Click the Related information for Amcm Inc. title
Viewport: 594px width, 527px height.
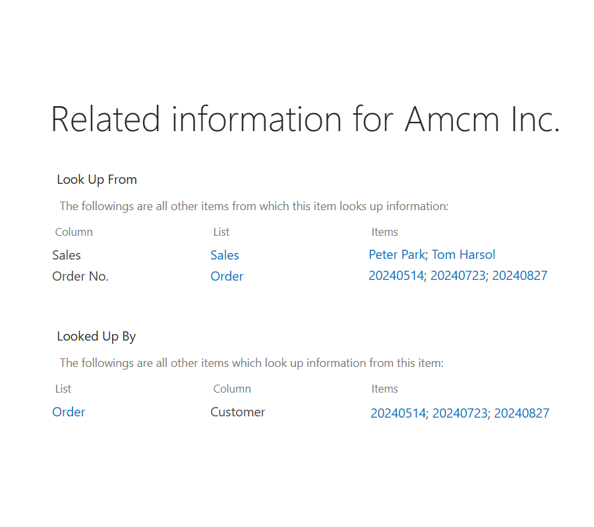click(305, 119)
